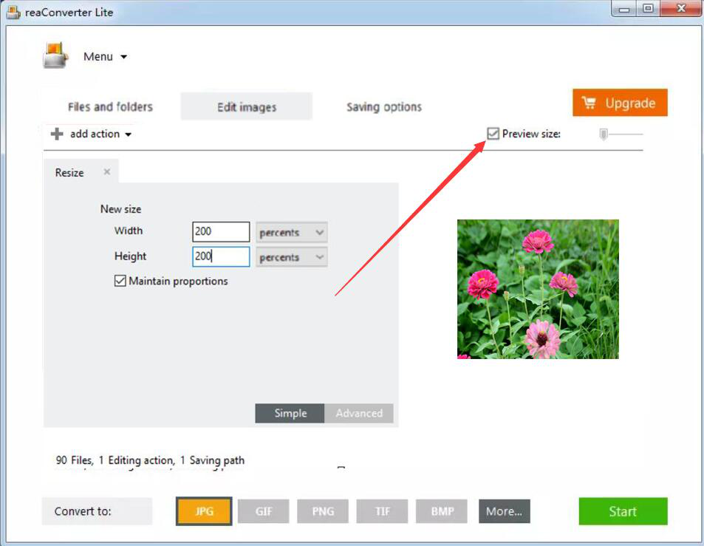Select the Simple mode button
Screen dimensions: 704x546
[290, 413]
